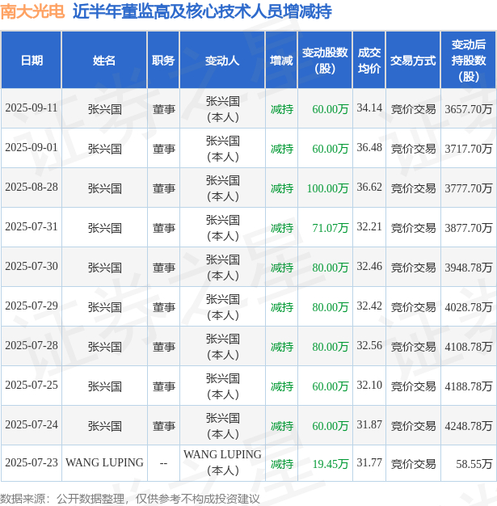Click date cell 2025-09-01
The width and height of the screenshot is (497, 506).
click(x=32, y=147)
